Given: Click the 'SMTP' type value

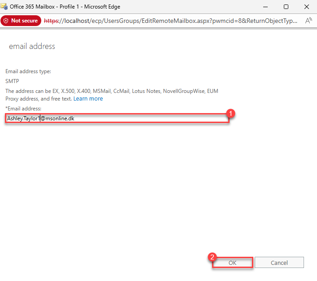Looking at the screenshot, I should click(x=12, y=81).
